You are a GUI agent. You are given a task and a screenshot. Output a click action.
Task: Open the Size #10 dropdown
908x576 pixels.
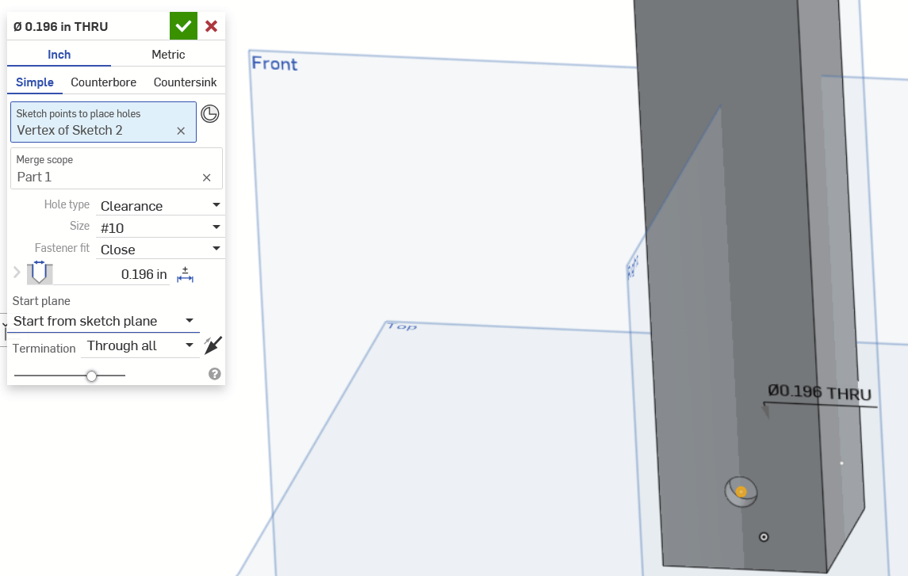coord(160,228)
